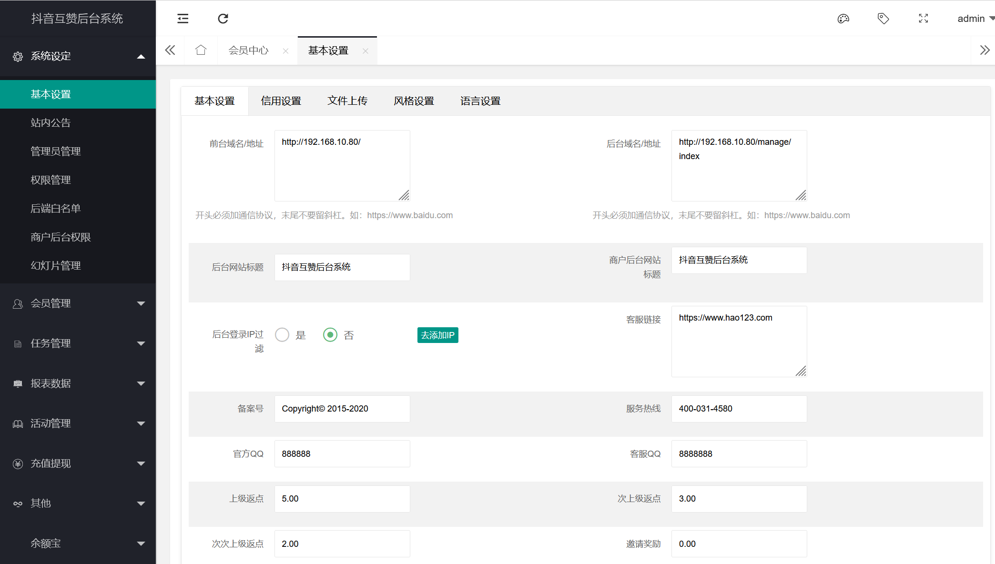Click the 抖音互赞后台系统 sidebar logo title
The height and width of the screenshot is (564, 995).
point(77,19)
